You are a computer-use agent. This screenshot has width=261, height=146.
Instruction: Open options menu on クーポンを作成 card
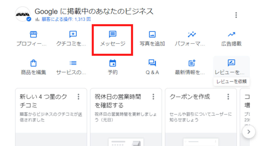pyautogui.click(x=228, y=97)
